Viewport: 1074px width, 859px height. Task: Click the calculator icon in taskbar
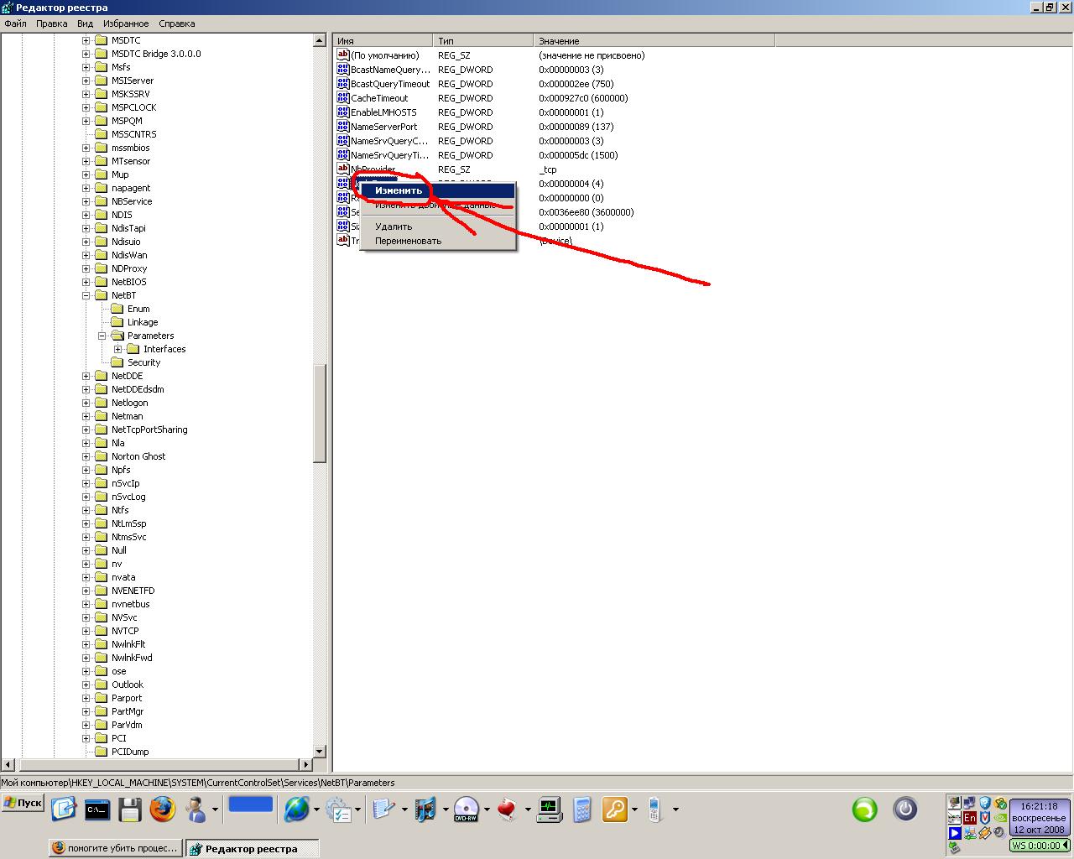coord(581,810)
